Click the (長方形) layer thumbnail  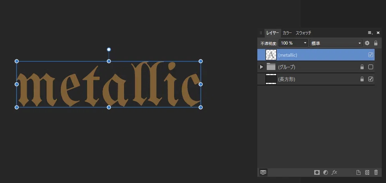pyautogui.click(x=271, y=79)
